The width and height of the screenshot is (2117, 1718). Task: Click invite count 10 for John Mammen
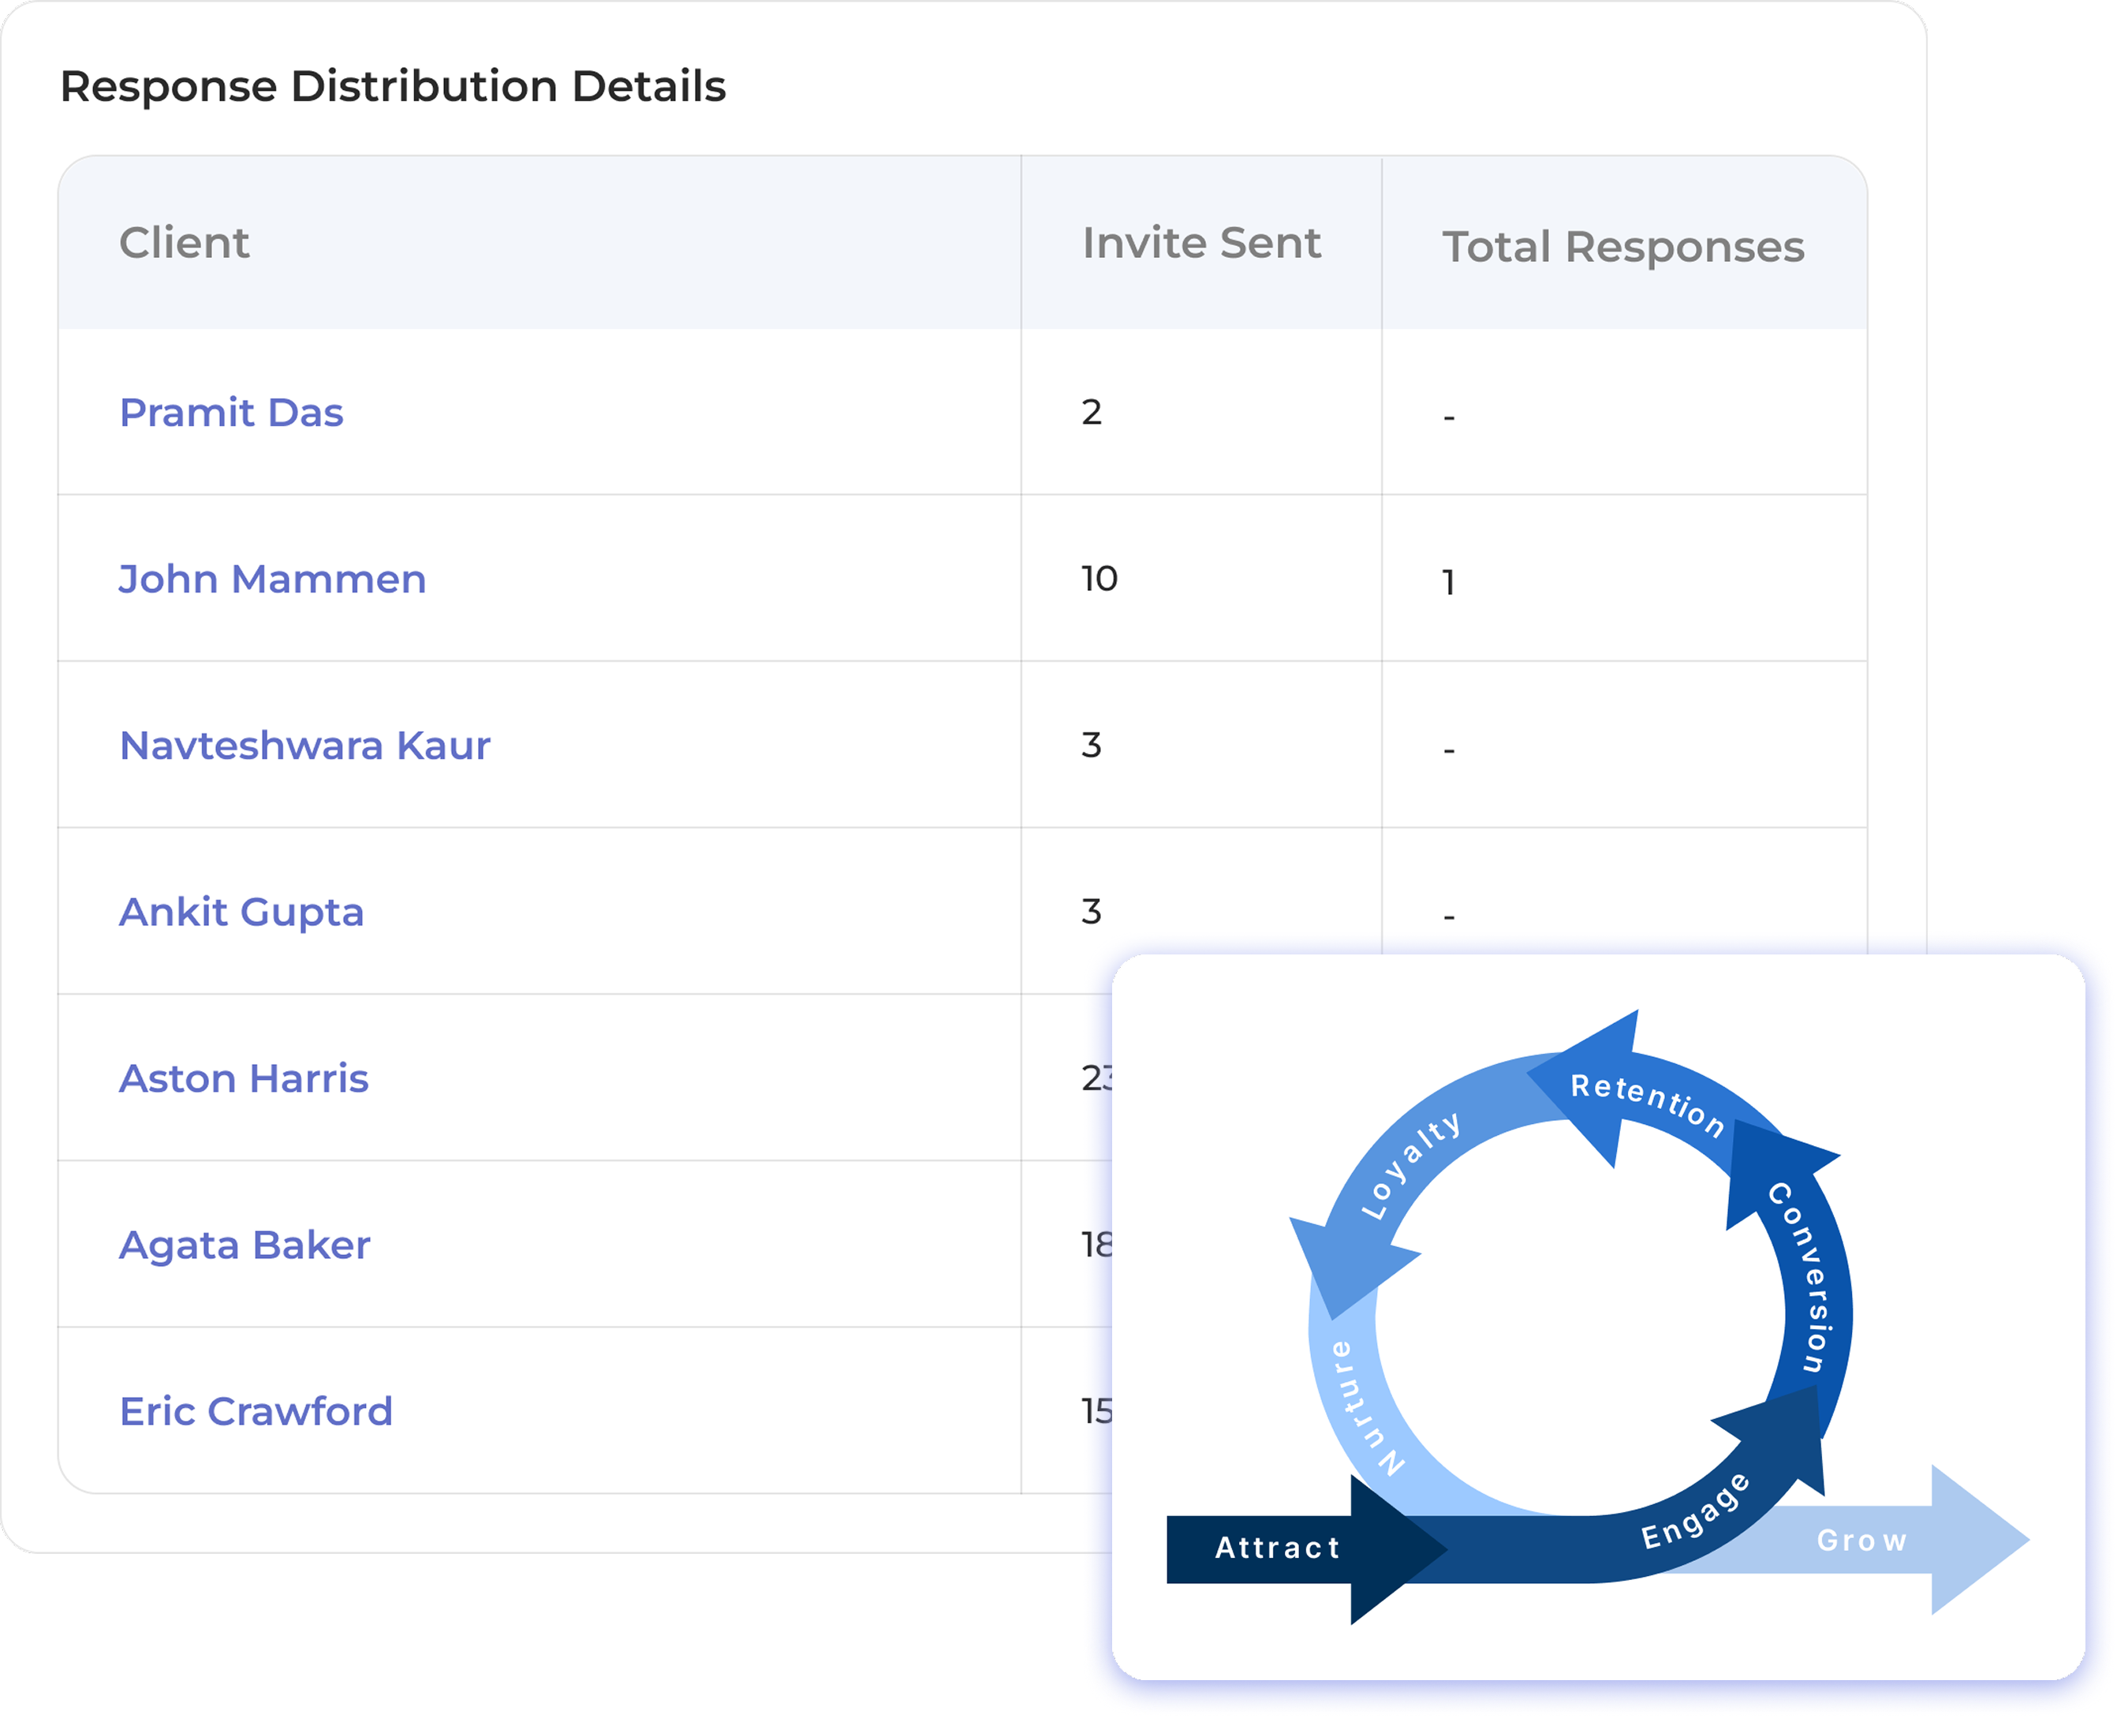[x=1099, y=579]
